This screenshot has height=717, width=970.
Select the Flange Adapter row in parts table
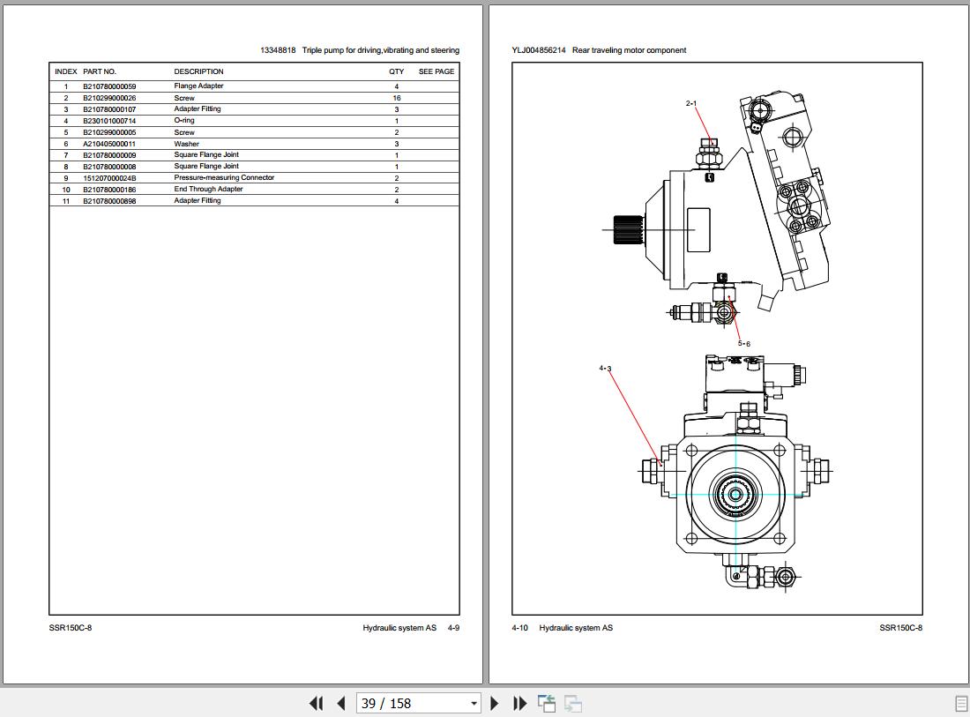(254, 86)
